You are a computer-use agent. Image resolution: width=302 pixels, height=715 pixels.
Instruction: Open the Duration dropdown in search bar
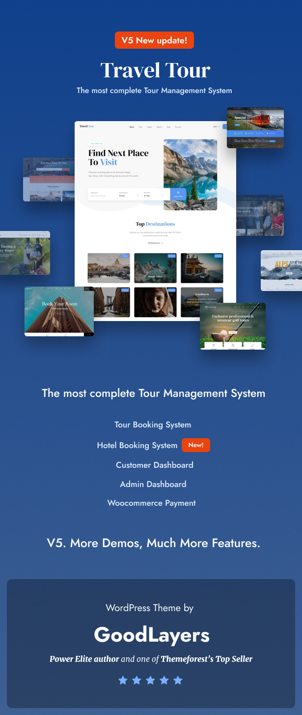click(x=153, y=195)
